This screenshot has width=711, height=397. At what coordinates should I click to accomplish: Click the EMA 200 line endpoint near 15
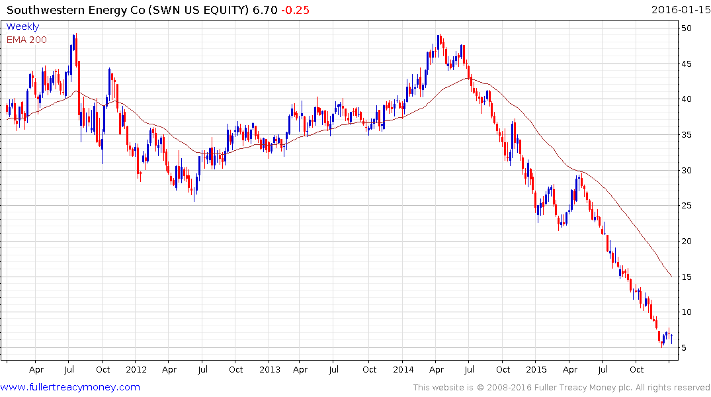coord(671,277)
